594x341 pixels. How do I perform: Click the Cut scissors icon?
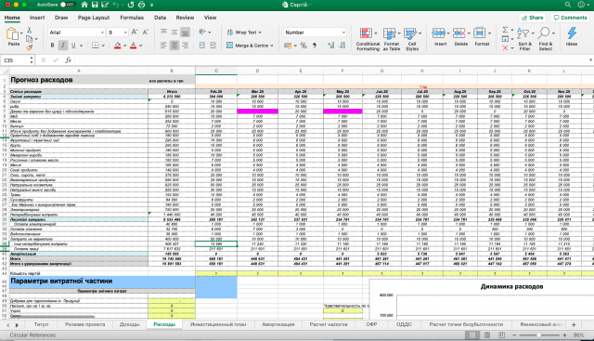click(29, 31)
